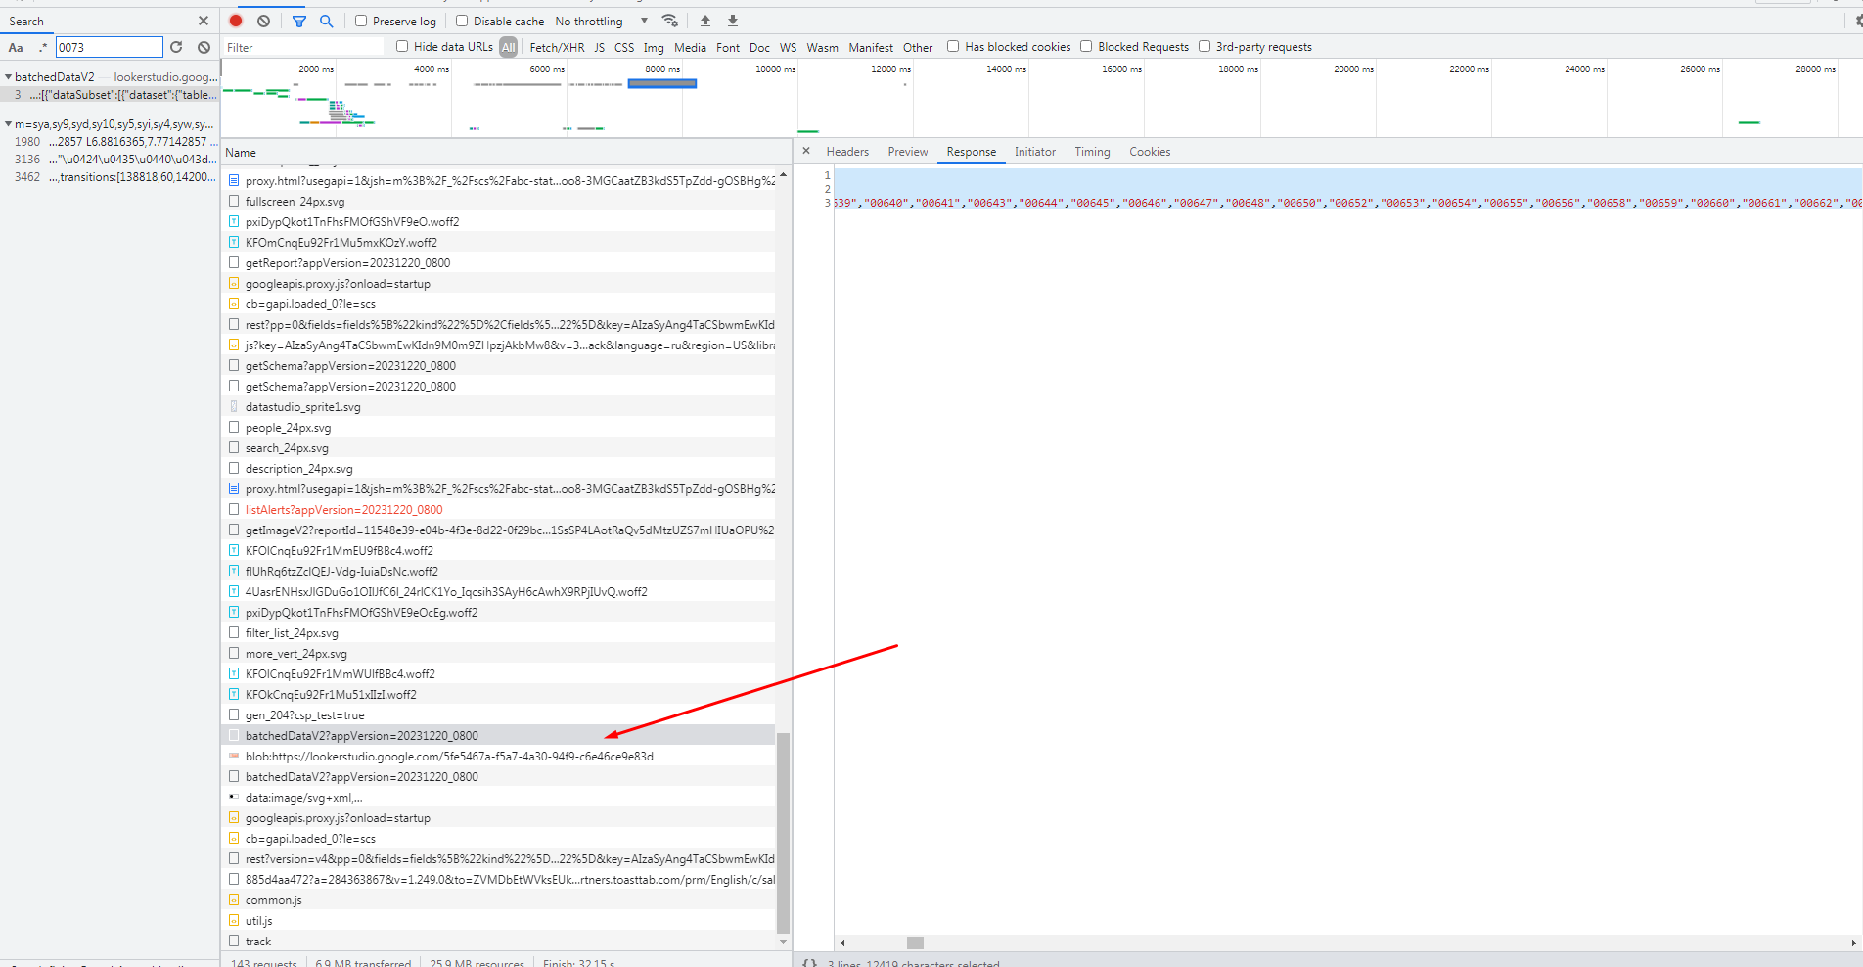Clear the network log
1863x967 pixels.
point(263,21)
